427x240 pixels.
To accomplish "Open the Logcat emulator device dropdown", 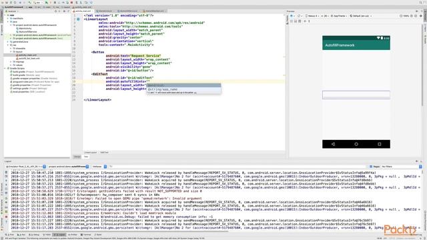I will point(25,167).
